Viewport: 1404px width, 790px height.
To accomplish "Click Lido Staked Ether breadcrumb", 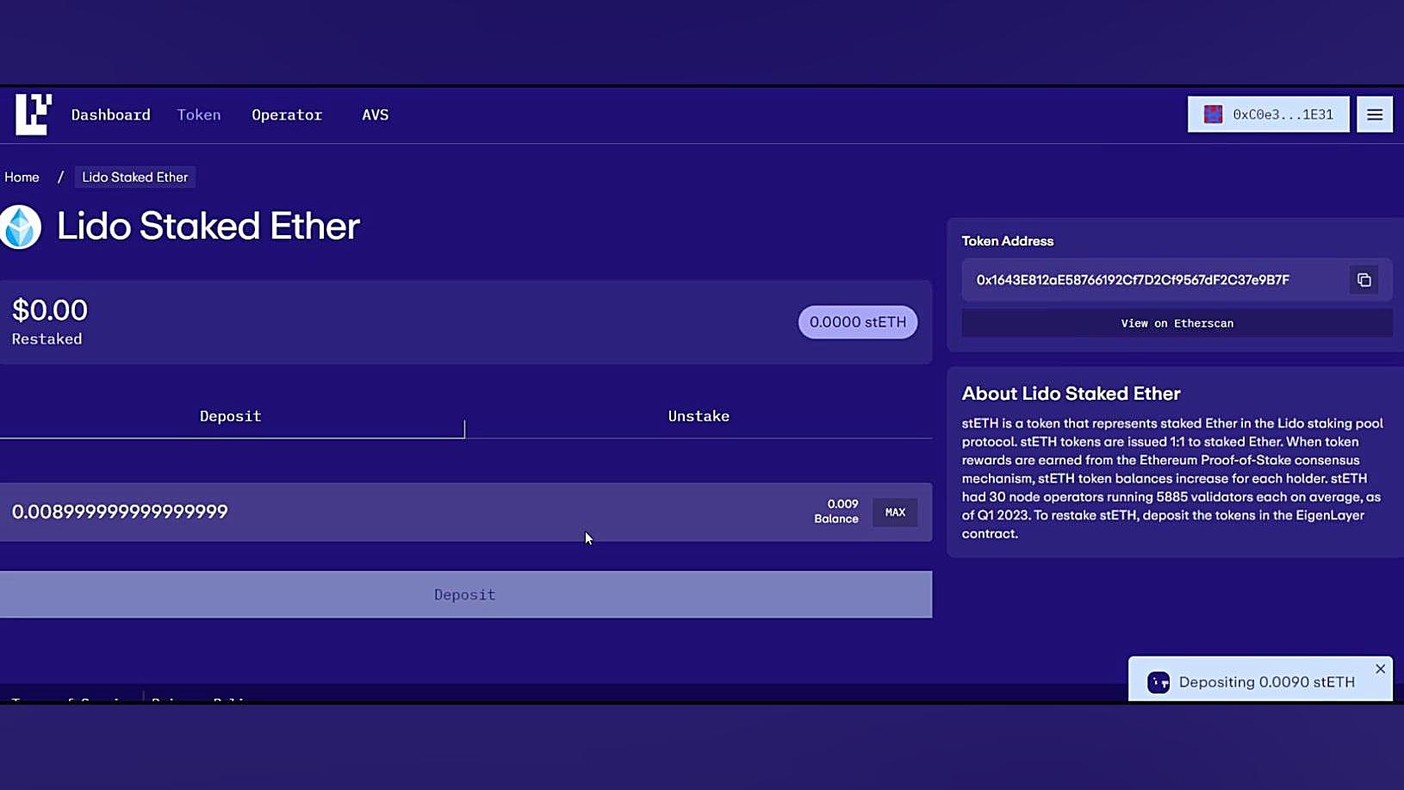I will 135,177.
